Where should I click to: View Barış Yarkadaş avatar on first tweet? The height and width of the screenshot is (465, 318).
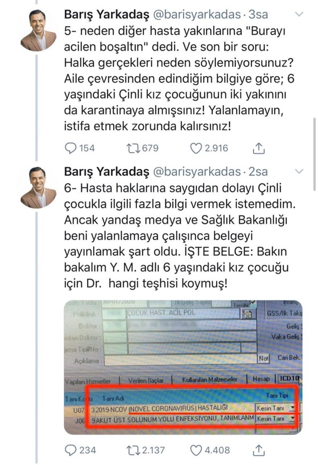pyautogui.click(x=38, y=30)
